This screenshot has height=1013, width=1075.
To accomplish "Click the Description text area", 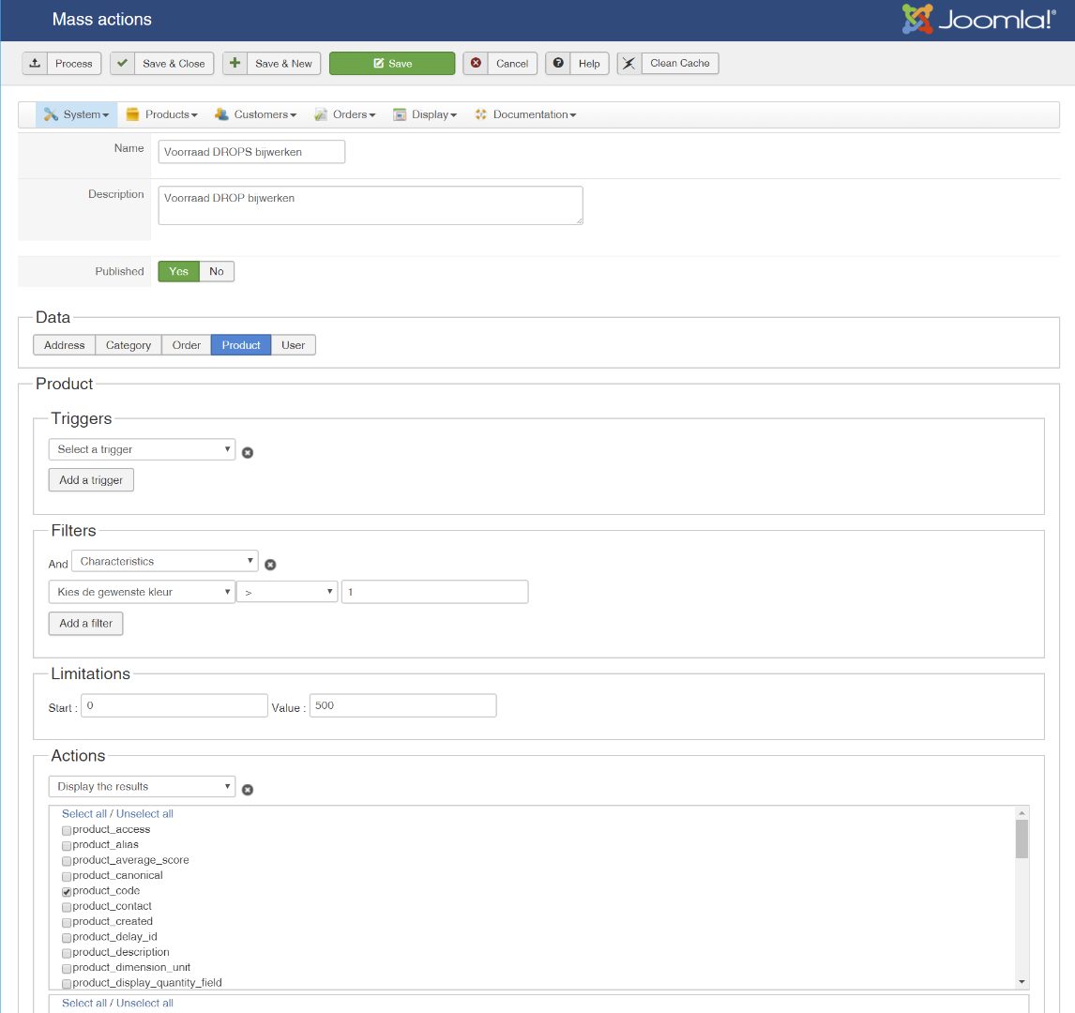I will click(371, 205).
